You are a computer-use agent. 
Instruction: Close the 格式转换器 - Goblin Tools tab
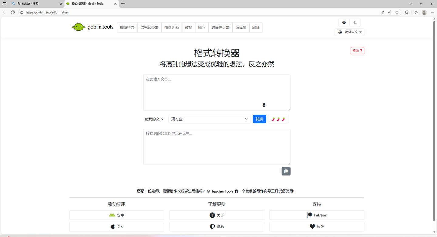(x=115, y=4)
